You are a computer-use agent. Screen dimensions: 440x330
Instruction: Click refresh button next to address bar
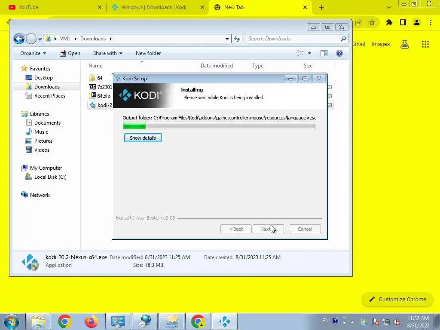(x=237, y=39)
